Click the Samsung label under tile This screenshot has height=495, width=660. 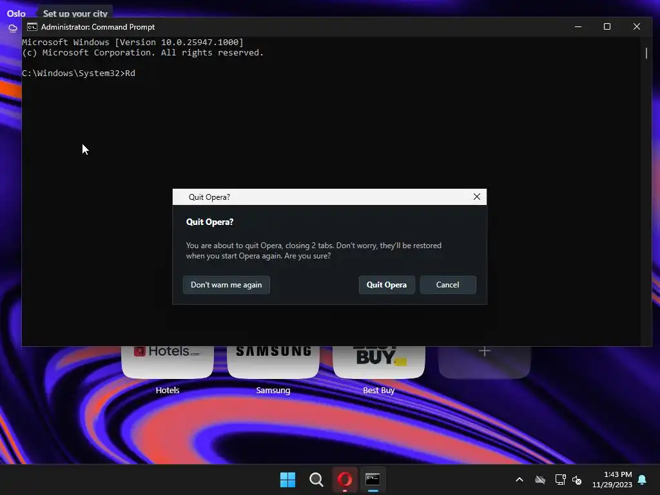(x=273, y=390)
